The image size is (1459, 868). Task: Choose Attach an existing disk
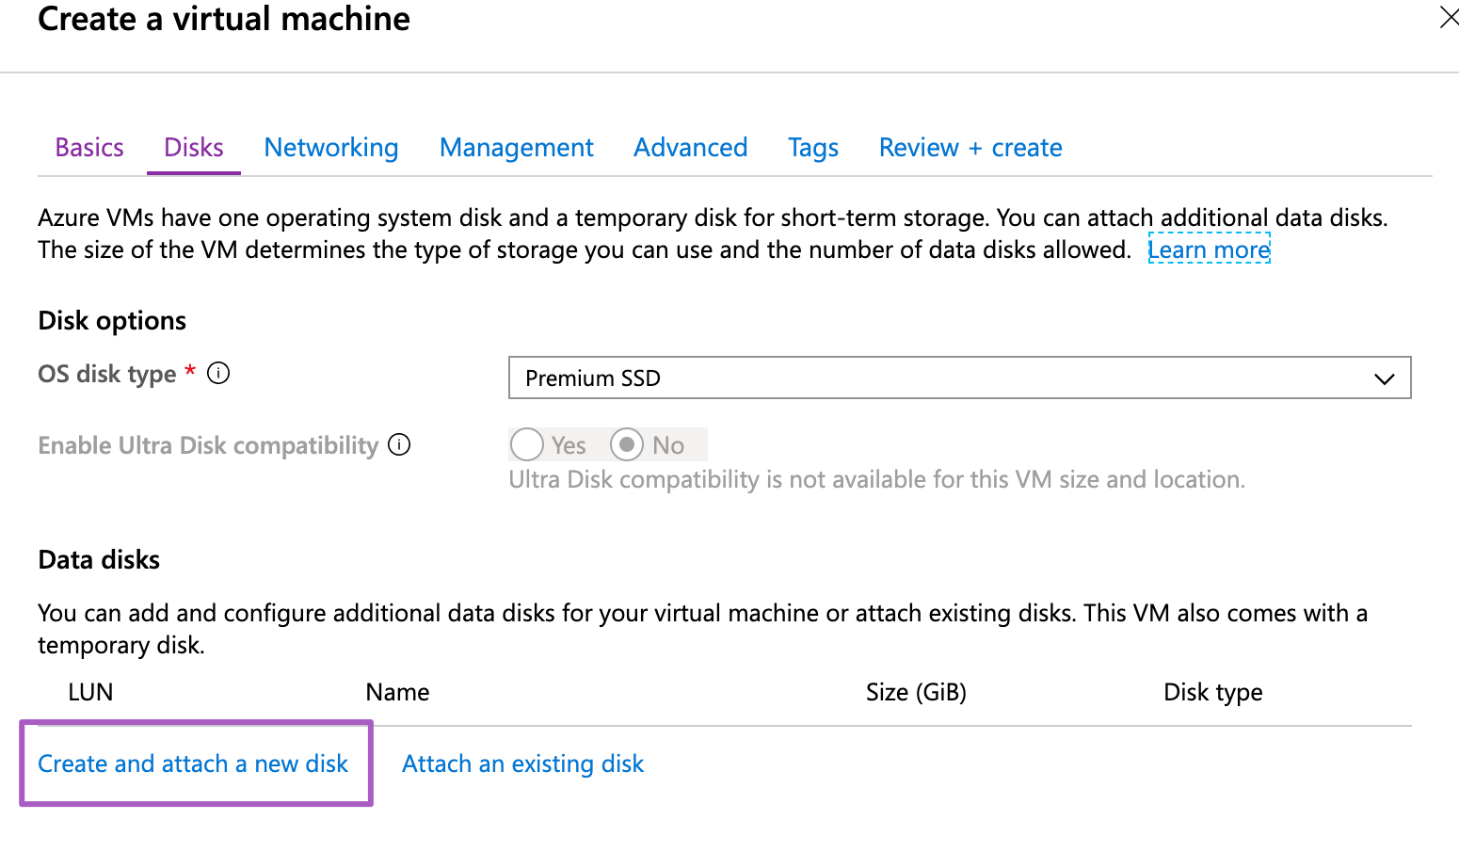point(522,764)
